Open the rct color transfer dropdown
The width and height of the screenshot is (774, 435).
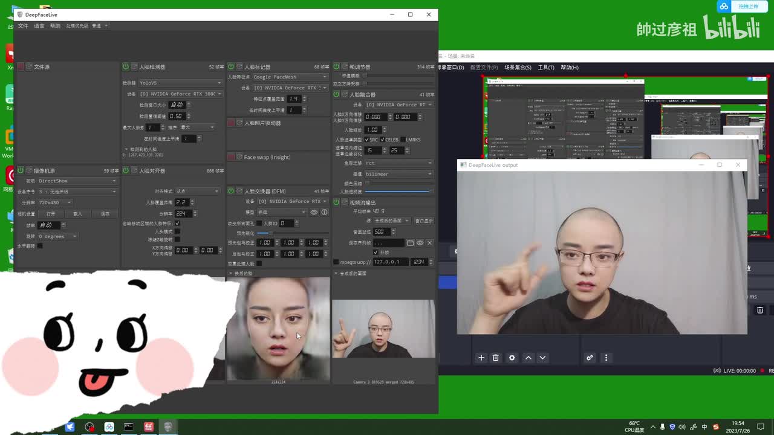398,163
